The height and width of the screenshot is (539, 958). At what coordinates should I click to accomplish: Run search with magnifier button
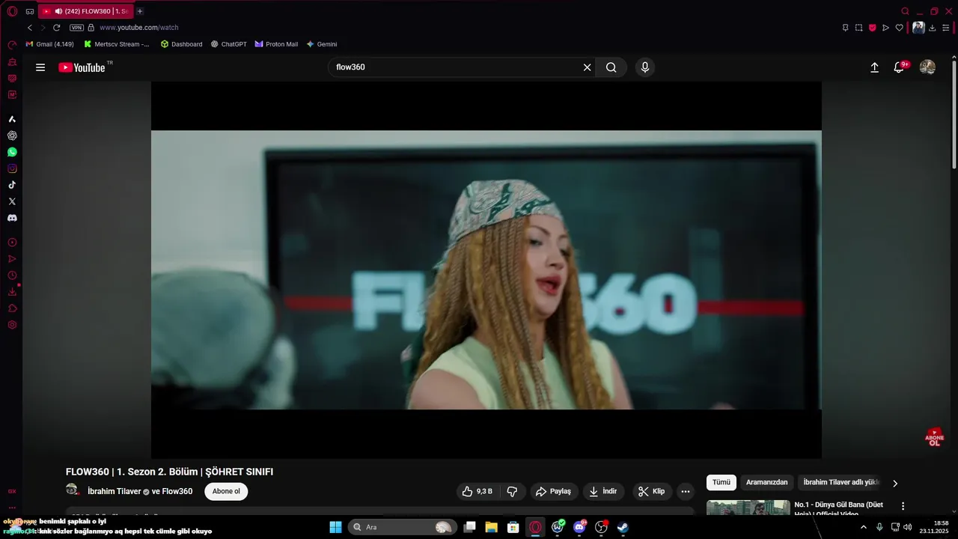tap(611, 67)
